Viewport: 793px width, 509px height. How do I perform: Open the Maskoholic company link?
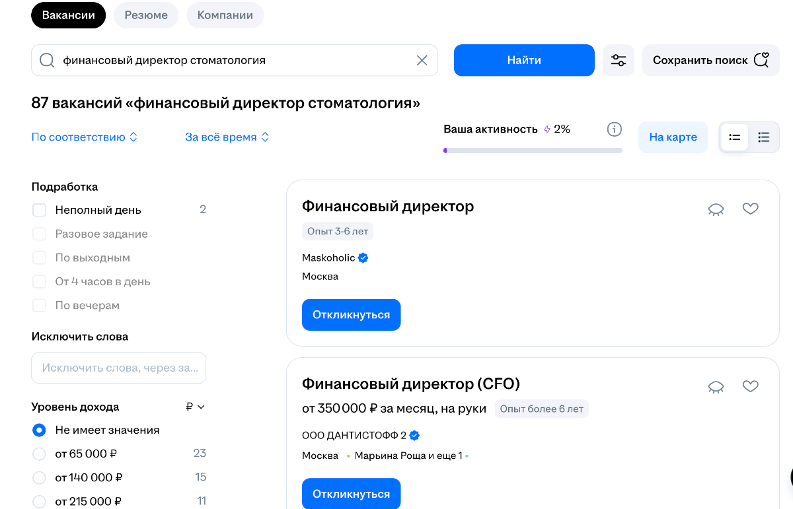tap(328, 257)
